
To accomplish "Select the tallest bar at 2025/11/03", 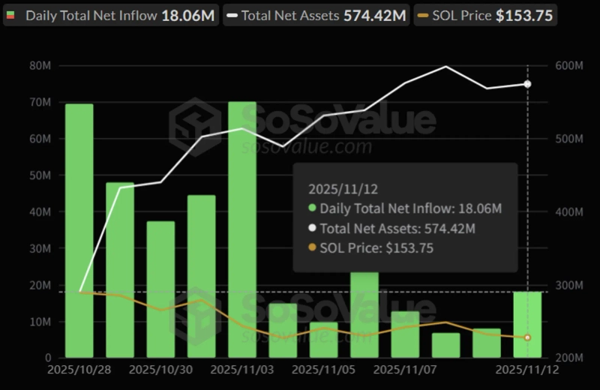I will tap(242, 229).
